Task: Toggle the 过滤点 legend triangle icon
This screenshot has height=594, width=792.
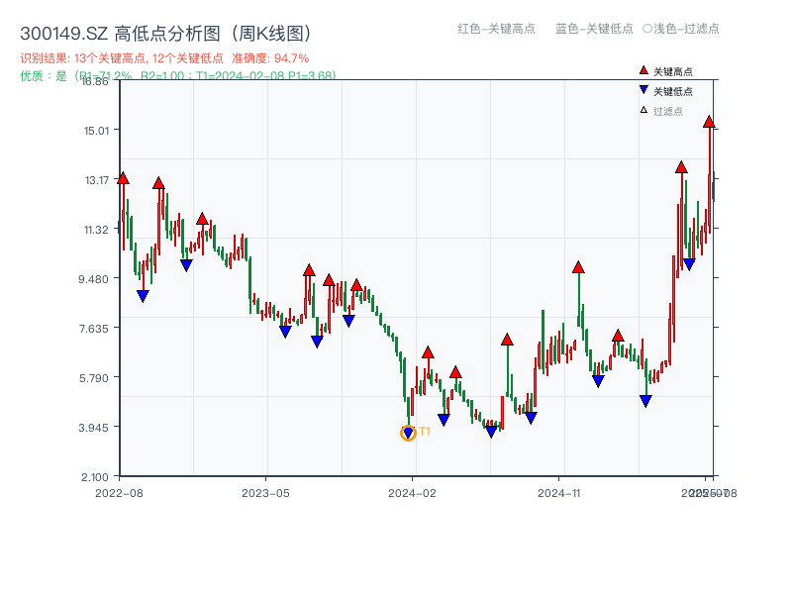Action: (x=643, y=110)
